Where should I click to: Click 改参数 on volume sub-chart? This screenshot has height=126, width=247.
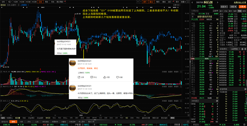coord(164,72)
